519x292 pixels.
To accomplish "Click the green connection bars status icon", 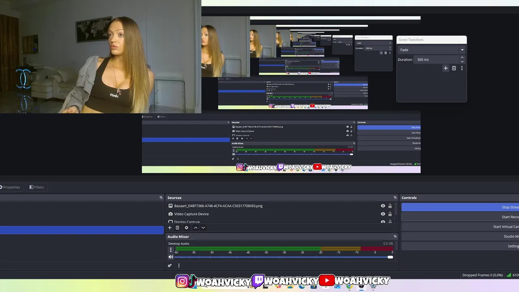I will [509, 275].
